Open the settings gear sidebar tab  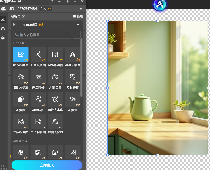tap(3, 38)
